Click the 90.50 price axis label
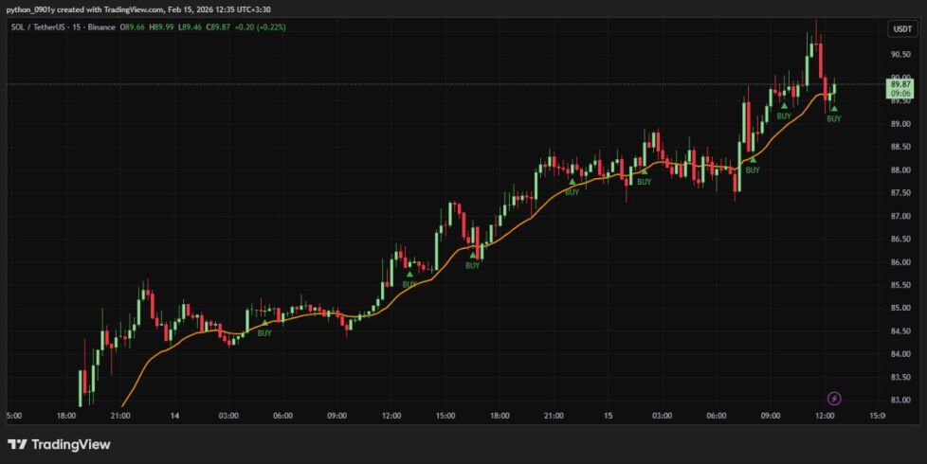The height and width of the screenshot is (464, 927). pos(901,54)
